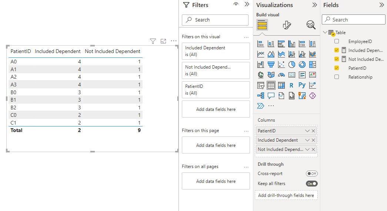Remove Not Included Dependent from Columns
Image resolution: width=387 pixels, height=211 pixels.
313,149
